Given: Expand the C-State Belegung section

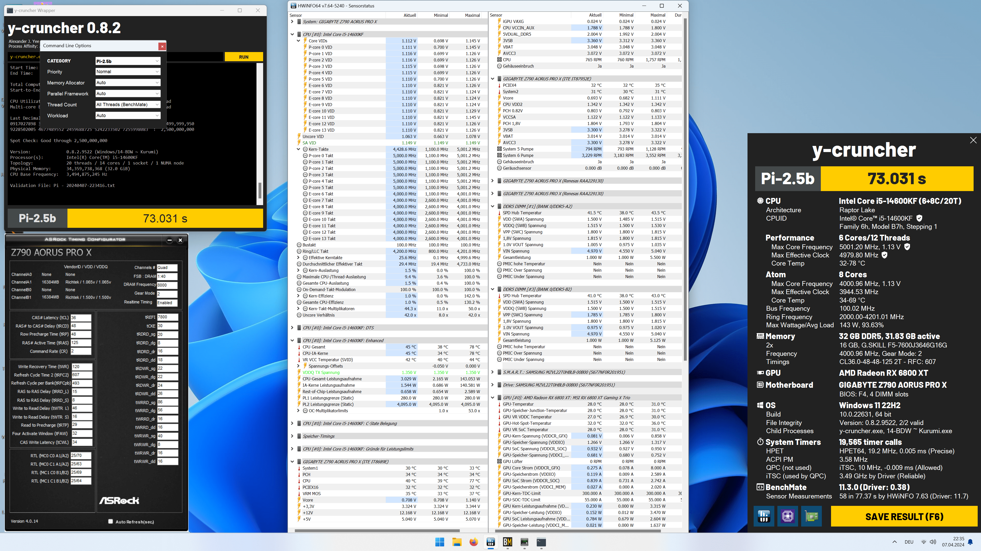Looking at the screenshot, I should 293,424.
